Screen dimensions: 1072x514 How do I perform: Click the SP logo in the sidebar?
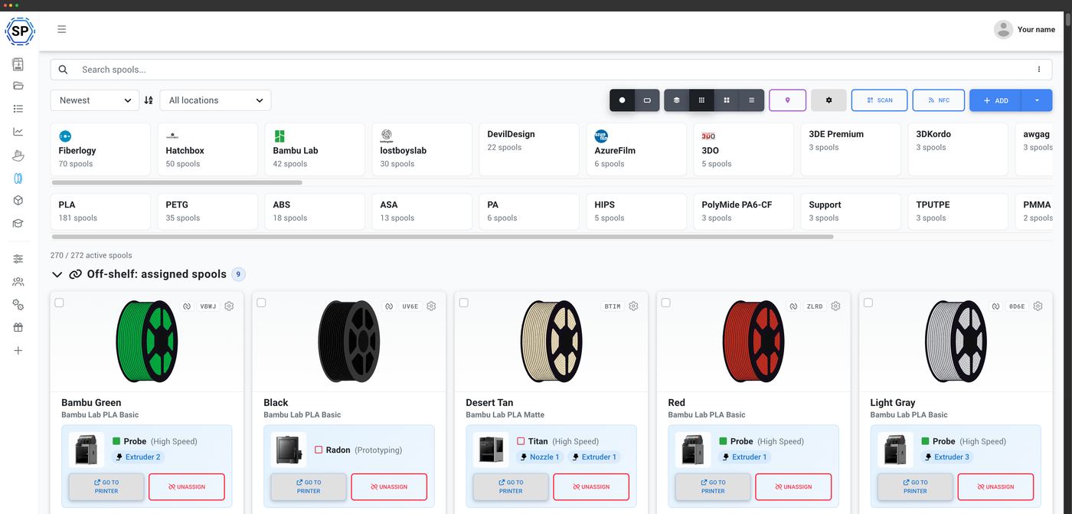tap(19, 31)
